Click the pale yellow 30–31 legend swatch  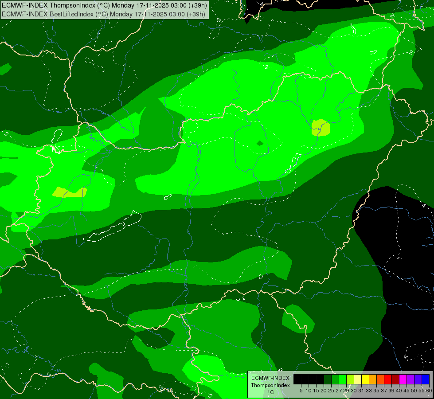pyautogui.click(x=358, y=379)
